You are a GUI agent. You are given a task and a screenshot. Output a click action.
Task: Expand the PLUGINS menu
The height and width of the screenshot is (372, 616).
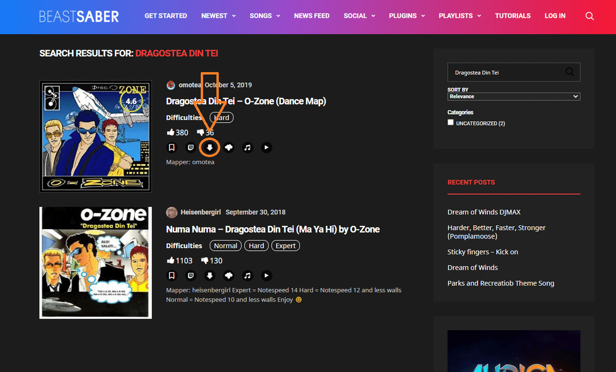407,16
